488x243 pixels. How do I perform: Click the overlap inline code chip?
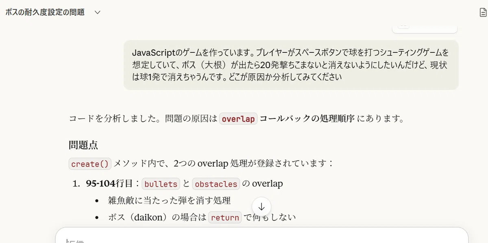click(238, 119)
